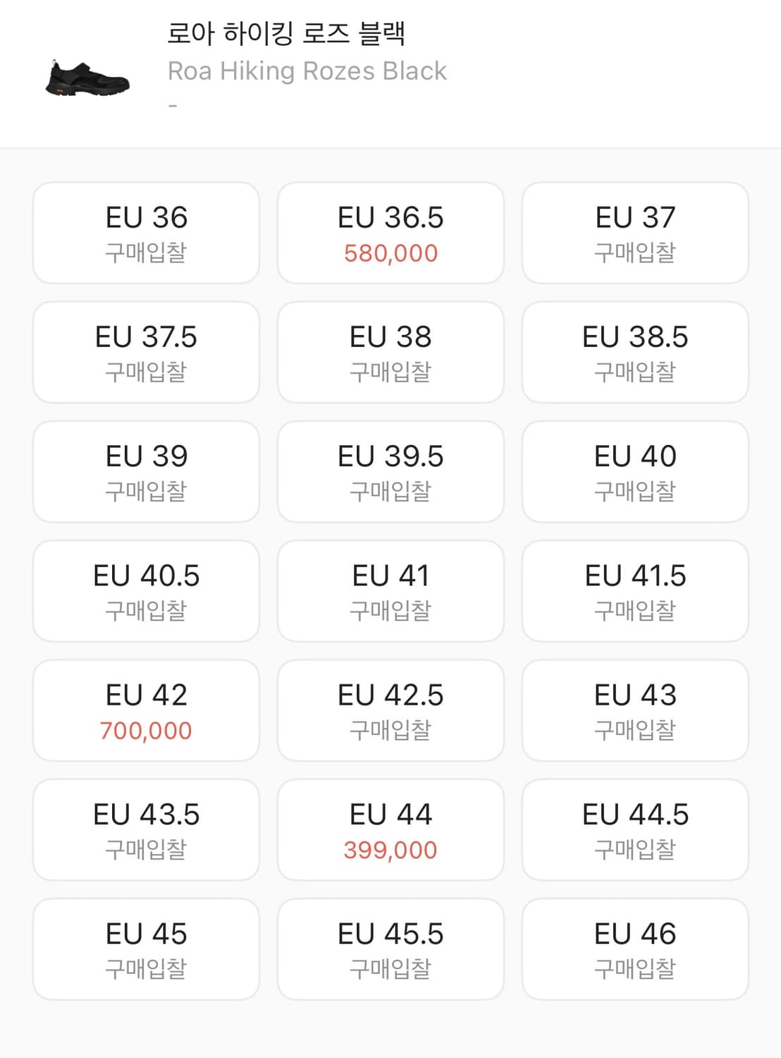Pick the EU 37.5 size box
This screenshot has height=1058, width=781.
[x=146, y=352]
